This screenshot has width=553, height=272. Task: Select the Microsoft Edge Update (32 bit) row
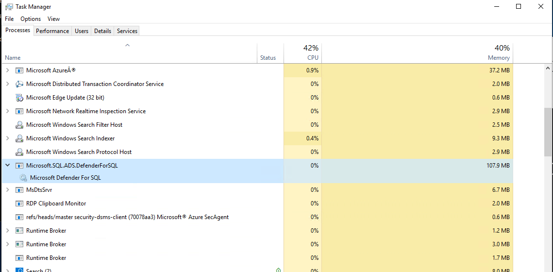pos(257,98)
